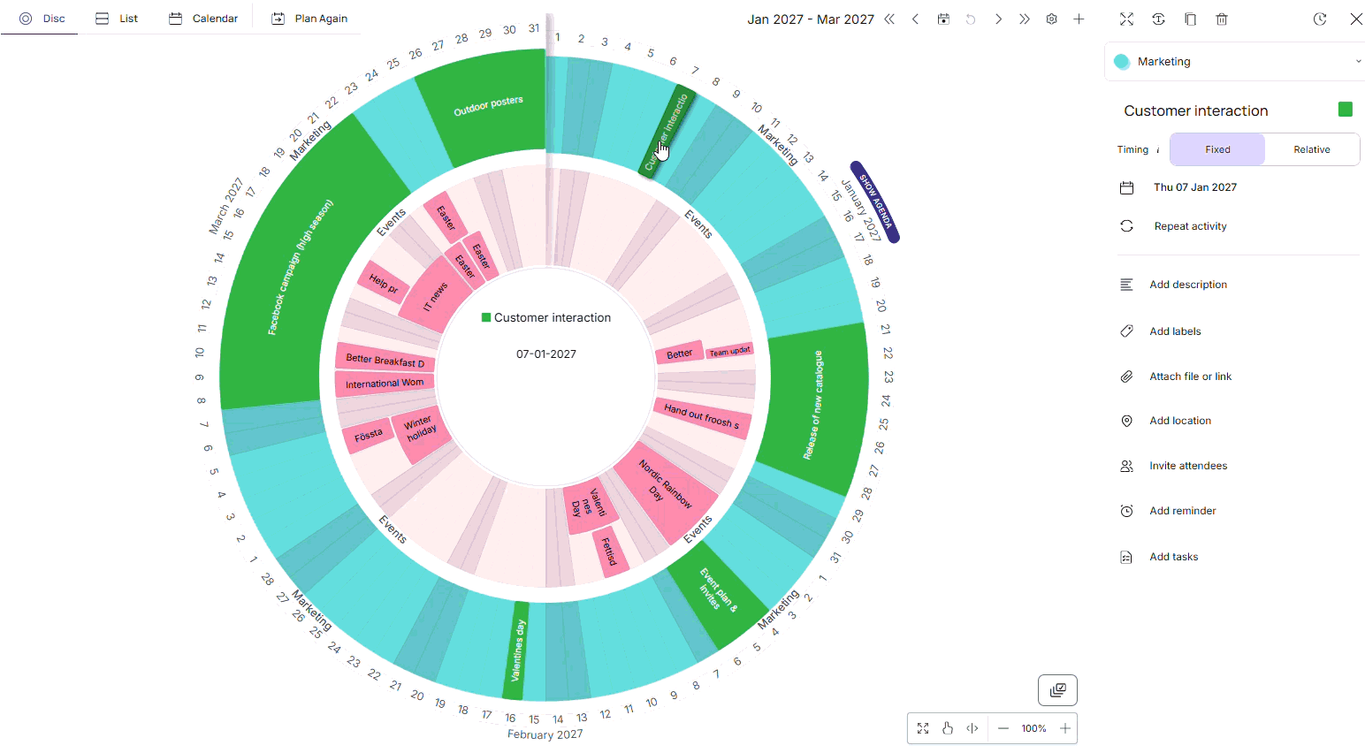Click the 100% zoom level value
This screenshot has width=1365, height=753.
click(1033, 728)
